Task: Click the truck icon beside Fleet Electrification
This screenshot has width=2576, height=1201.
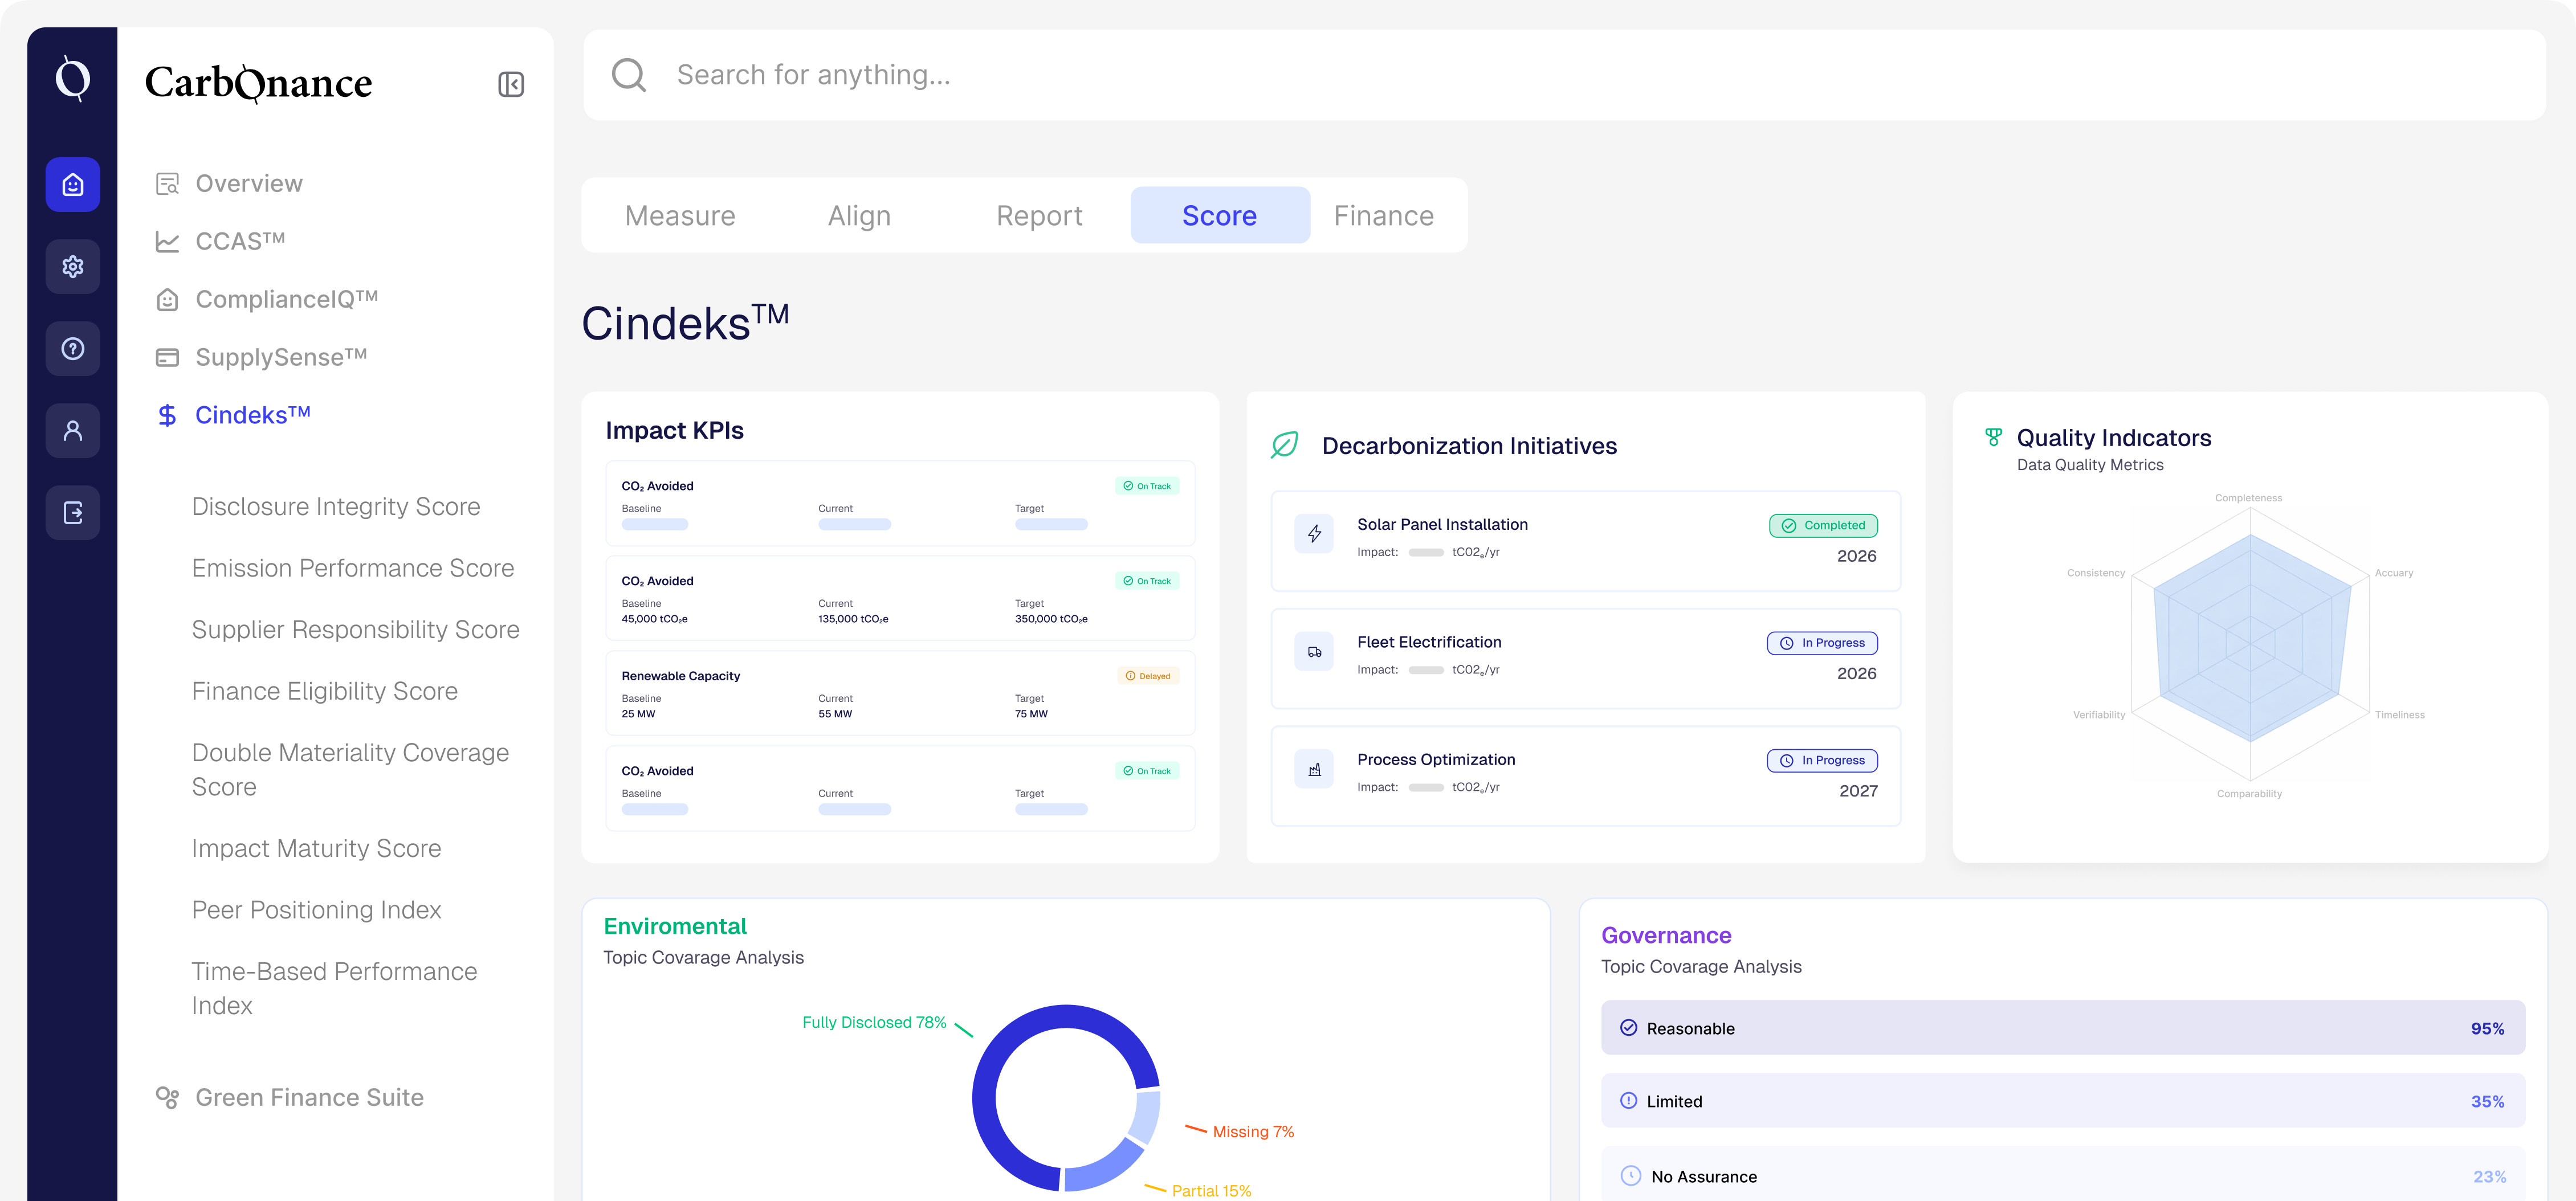Action: [1314, 651]
